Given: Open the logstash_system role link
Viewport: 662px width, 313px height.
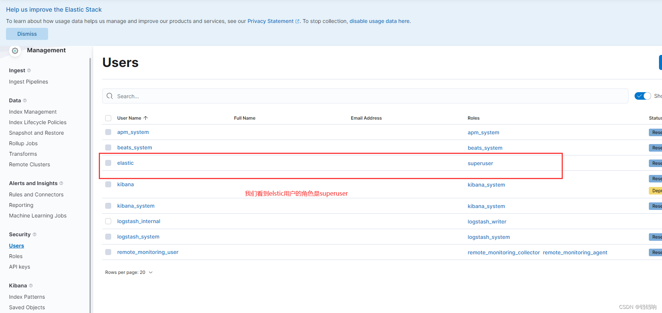Looking at the screenshot, I should [x=489, y=237].
